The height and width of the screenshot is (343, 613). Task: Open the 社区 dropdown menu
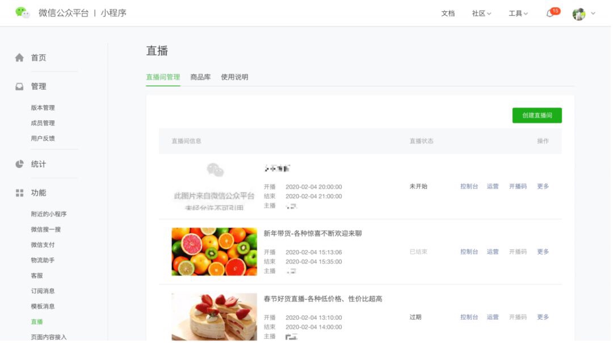coord(480,13)
